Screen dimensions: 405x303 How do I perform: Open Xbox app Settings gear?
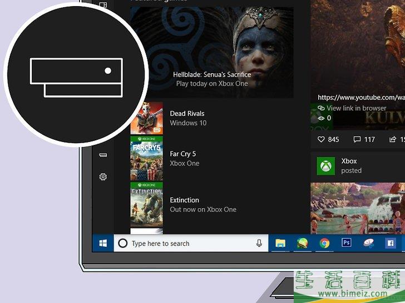(x=103, y=176)
